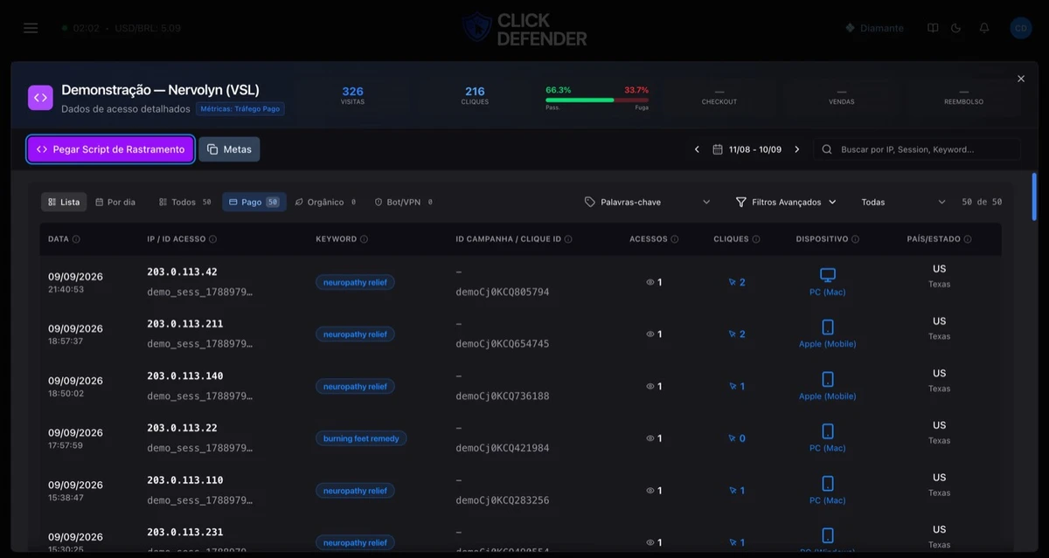Click IP address 203.0.113.140
Image resolution: width=1049 pixels, height=558 pixels.
pos(185,376)
